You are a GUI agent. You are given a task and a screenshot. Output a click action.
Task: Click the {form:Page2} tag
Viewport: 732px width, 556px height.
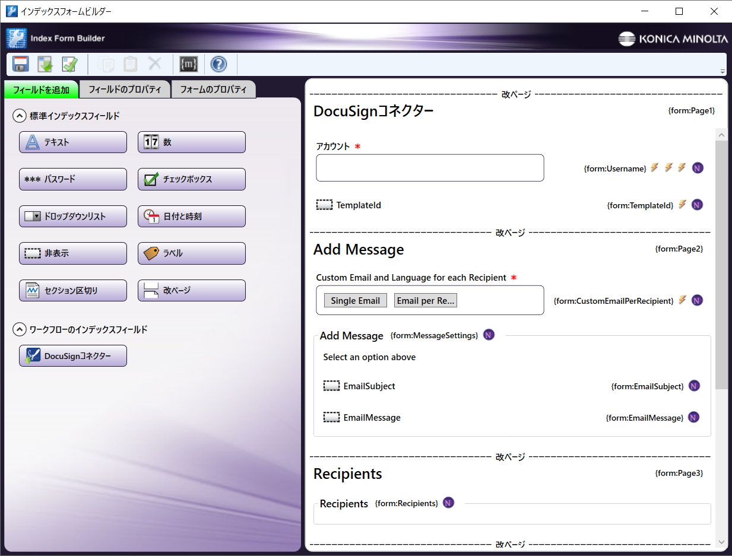pyautogui.click(x=679, y=249)
